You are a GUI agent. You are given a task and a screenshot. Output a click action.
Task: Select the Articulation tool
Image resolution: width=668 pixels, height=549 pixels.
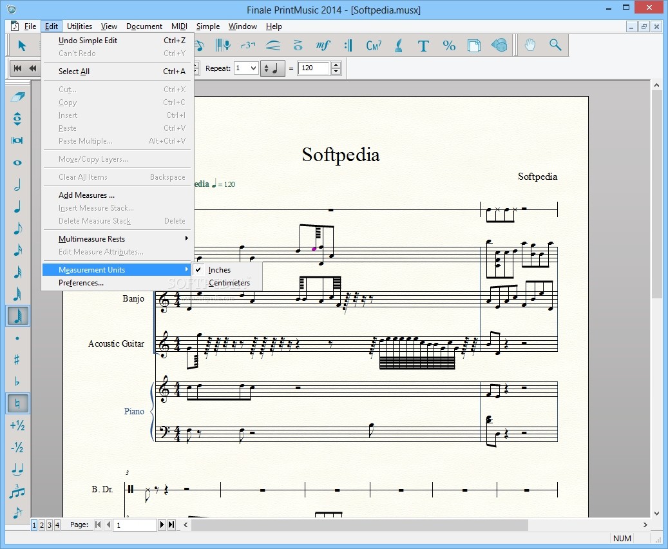(298, 45)
